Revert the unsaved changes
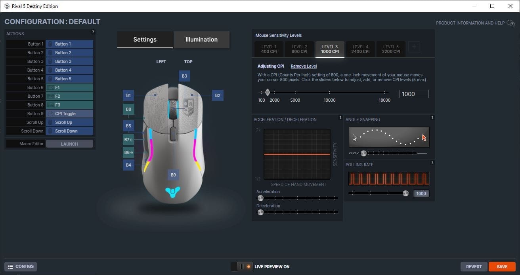This screenshot has height=275, width=520. [474, 267]
